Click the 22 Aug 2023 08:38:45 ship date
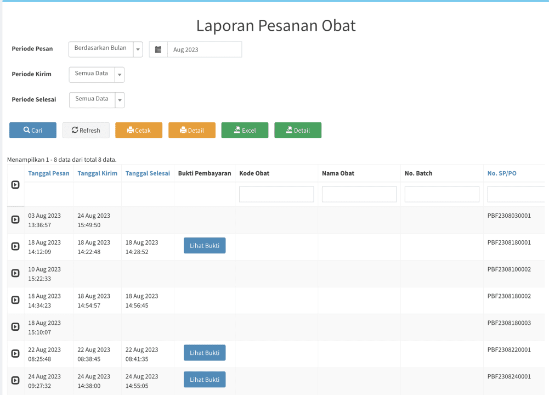The width and height of the screenshot is (549, 395). [x=94, y=354]
